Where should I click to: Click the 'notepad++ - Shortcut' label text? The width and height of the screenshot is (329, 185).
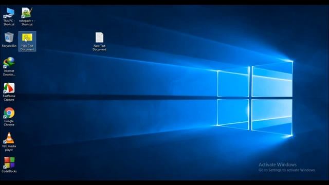27,23
